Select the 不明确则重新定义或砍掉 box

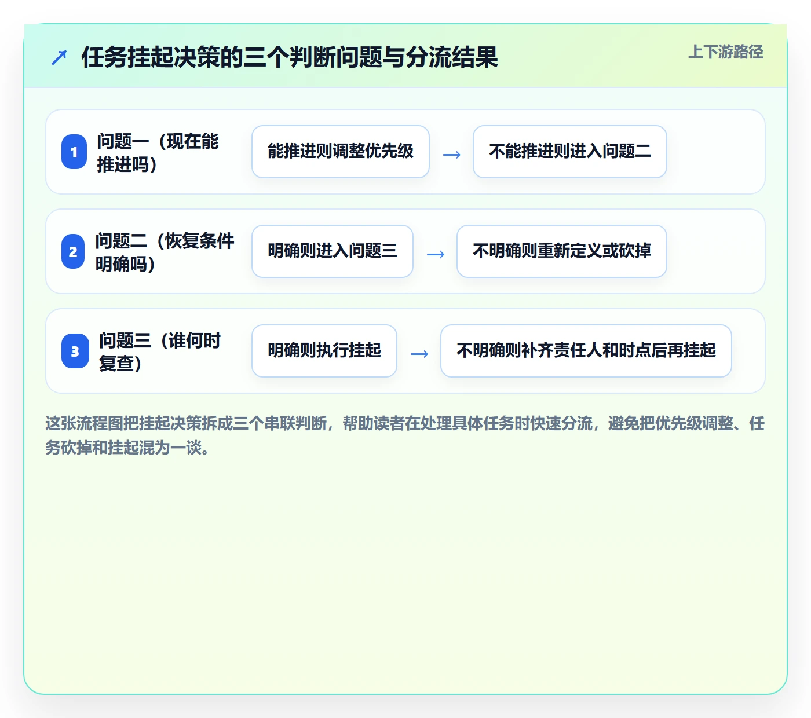click(x=562, y=251)
